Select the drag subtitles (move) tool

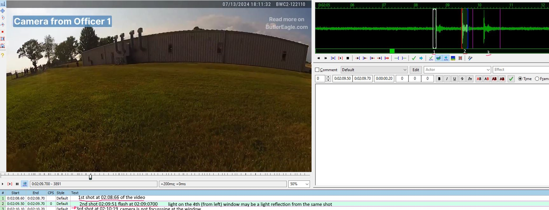point(3,11)
